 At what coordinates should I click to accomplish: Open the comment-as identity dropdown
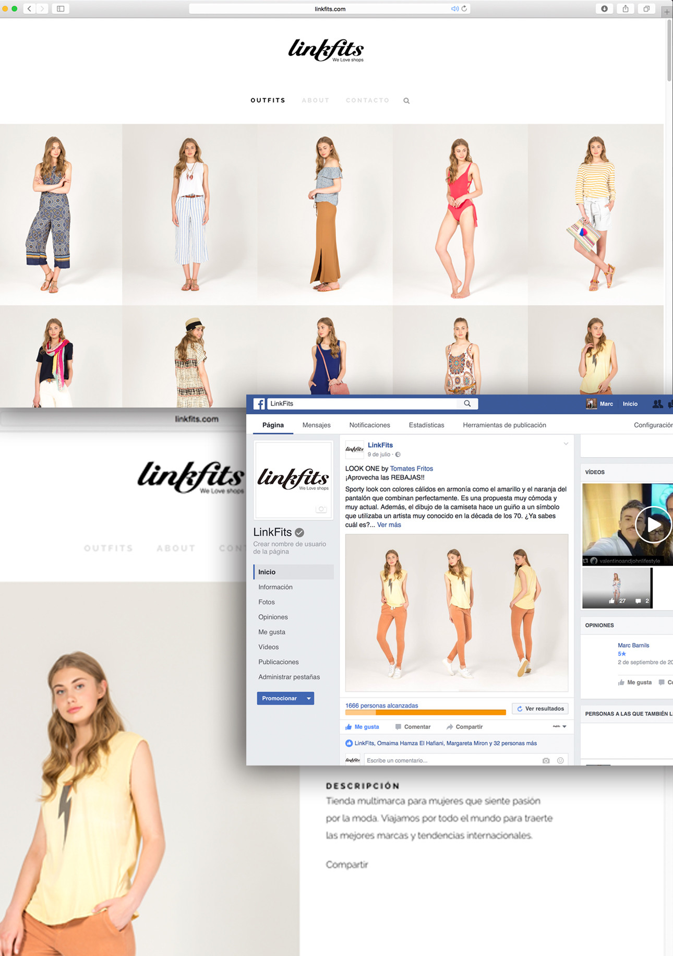[x=560, y=726]
